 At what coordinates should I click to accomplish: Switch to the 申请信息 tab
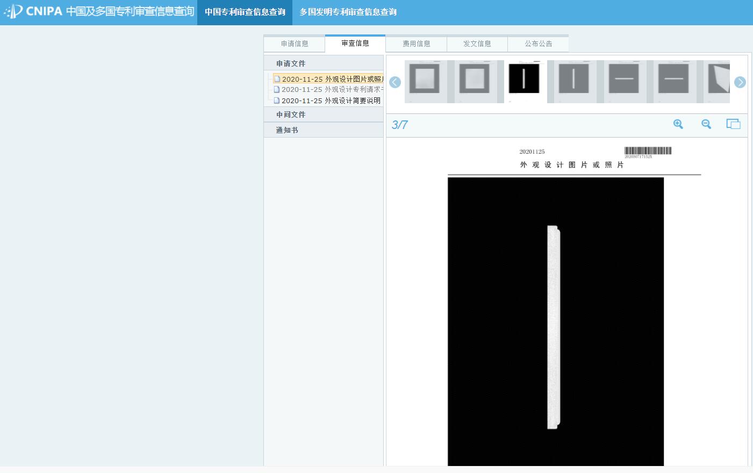click(295, 44)
